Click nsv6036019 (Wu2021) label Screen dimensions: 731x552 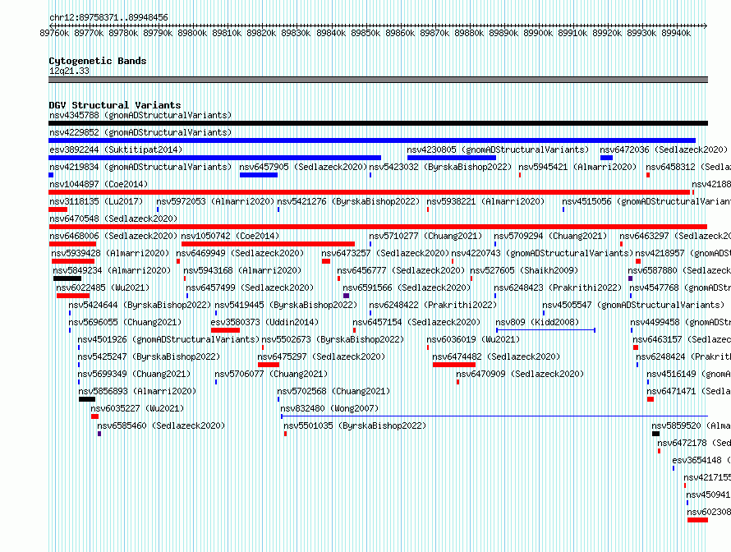coord(473,339)
